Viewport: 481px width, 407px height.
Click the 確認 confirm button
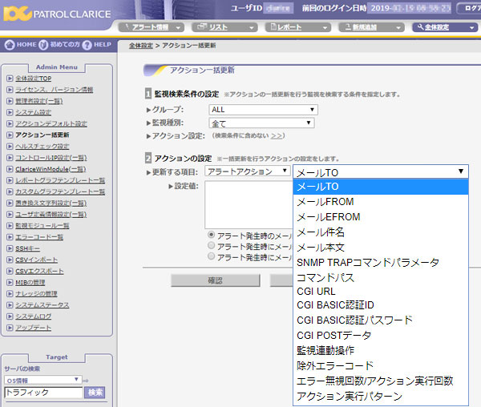pyautogui.click(x=216, y=280)
